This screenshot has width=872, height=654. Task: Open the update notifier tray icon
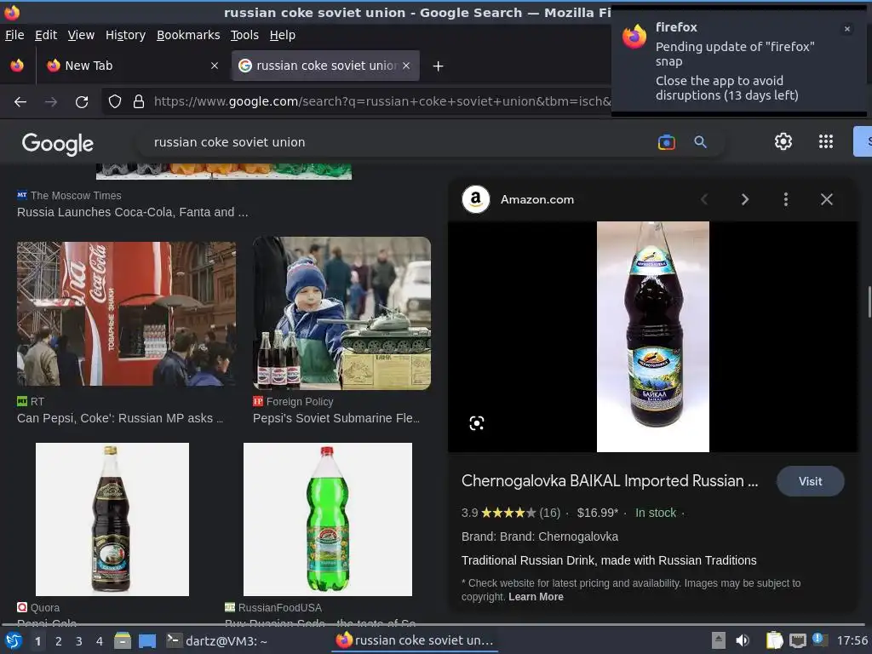coord(819,640)
